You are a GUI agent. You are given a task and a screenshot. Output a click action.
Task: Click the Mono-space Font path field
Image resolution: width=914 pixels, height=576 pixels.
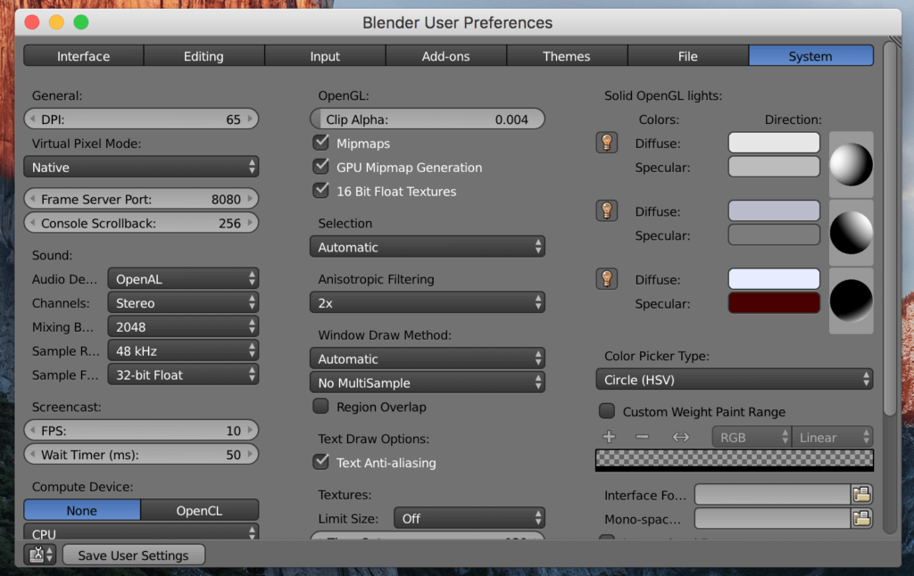click(772, 518)
